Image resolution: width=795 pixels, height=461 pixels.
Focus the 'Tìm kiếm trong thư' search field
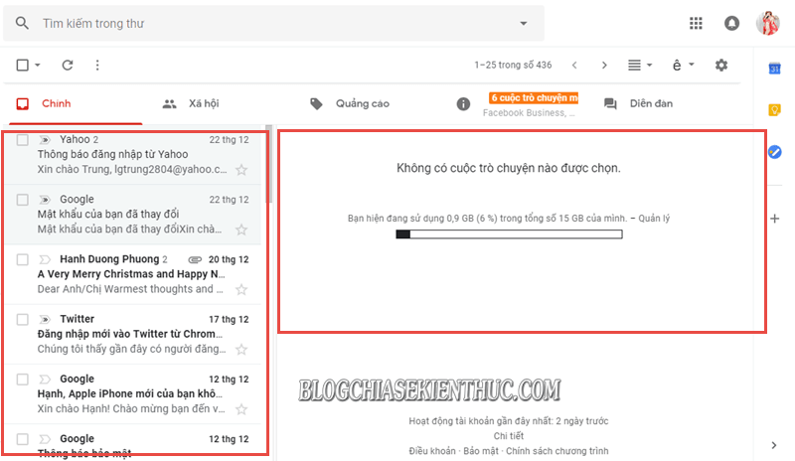click(274, 23)
